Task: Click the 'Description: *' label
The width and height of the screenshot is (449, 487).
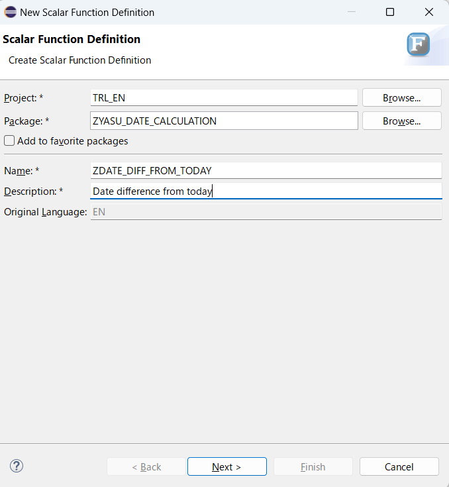Action: [x=34, y=191]
